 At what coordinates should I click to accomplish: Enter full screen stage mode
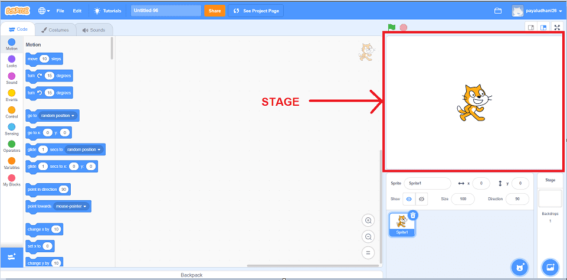pyautogui.click(x=557, y=28)
